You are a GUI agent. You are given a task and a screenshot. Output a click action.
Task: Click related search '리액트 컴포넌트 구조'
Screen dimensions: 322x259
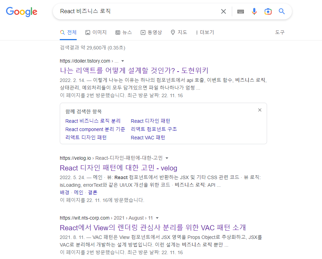pyautogui.click(x=154, y=129)
